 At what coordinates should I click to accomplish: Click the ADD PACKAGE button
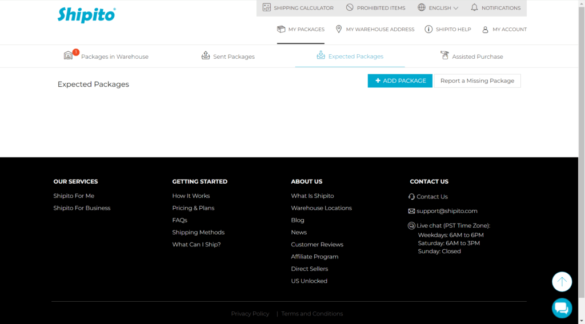pyautogui.click(x=400, y=81)
